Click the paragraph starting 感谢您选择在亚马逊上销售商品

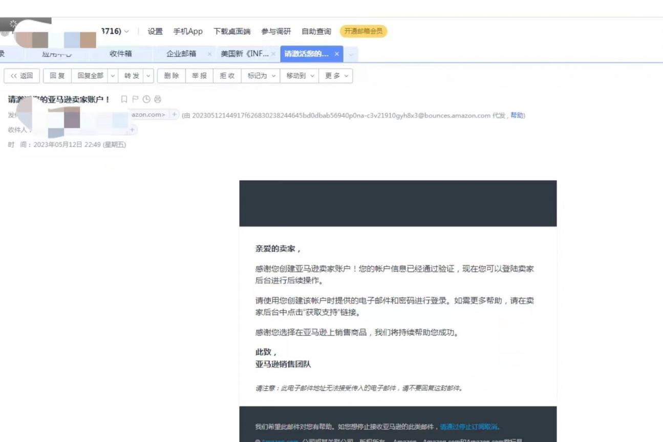click(x=357, y=332)
